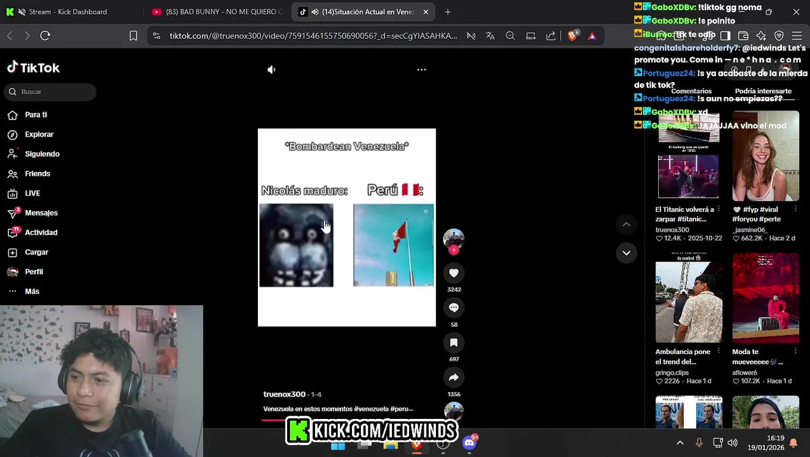Click the aflower6 author name
Screen dimensions: 810x457
point(745,373)
